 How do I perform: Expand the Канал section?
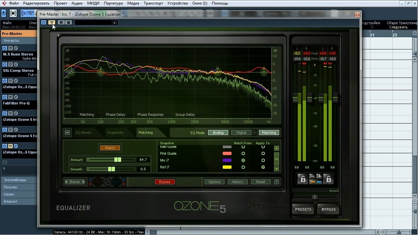coord(19,194)
